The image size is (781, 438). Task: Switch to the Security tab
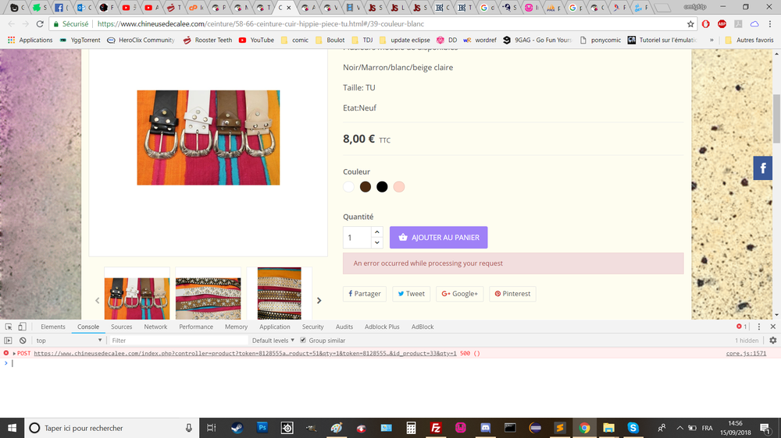tap(313, 327)
